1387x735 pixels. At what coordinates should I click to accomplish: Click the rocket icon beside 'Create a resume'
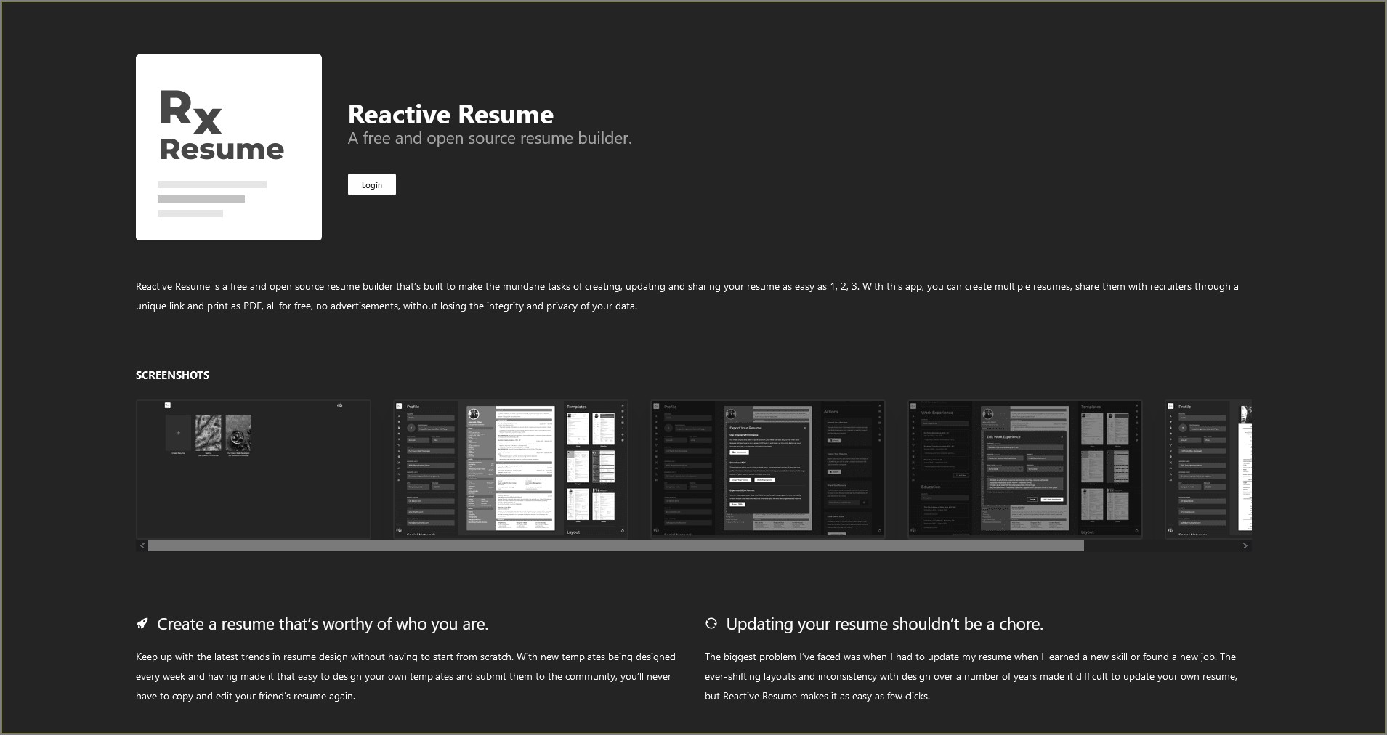click(142, 624)
